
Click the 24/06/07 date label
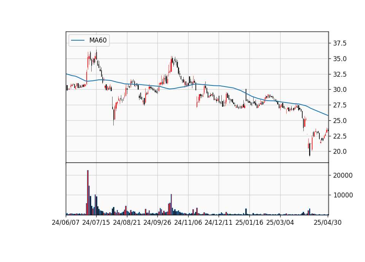coord(66,223)
